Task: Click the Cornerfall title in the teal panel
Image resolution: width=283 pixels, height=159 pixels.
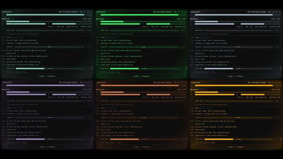Action: point(7,12)
